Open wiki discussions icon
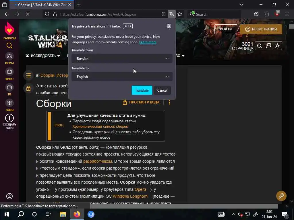Viewport: 294px width, 220px height. (x=268, y=46)
